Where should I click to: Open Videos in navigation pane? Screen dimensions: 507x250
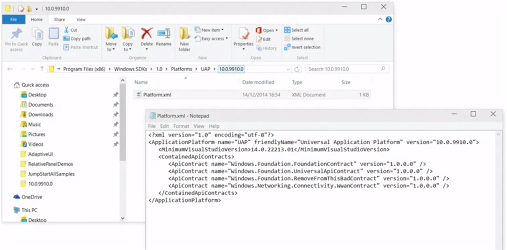point(32,144)
